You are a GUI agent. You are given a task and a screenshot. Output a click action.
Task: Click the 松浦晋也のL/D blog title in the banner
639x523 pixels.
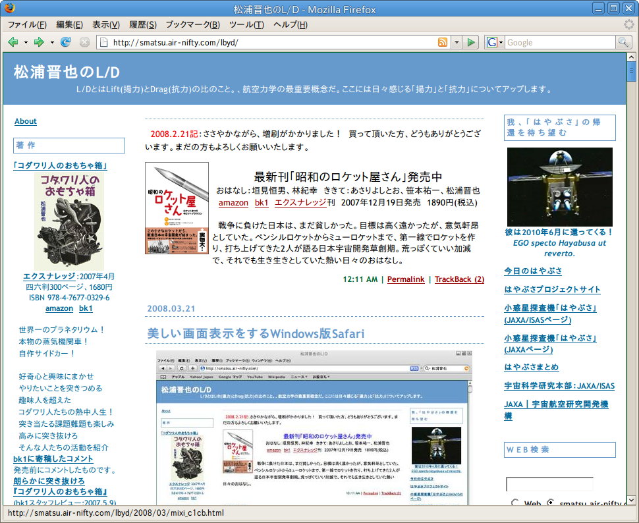[67, 72]
